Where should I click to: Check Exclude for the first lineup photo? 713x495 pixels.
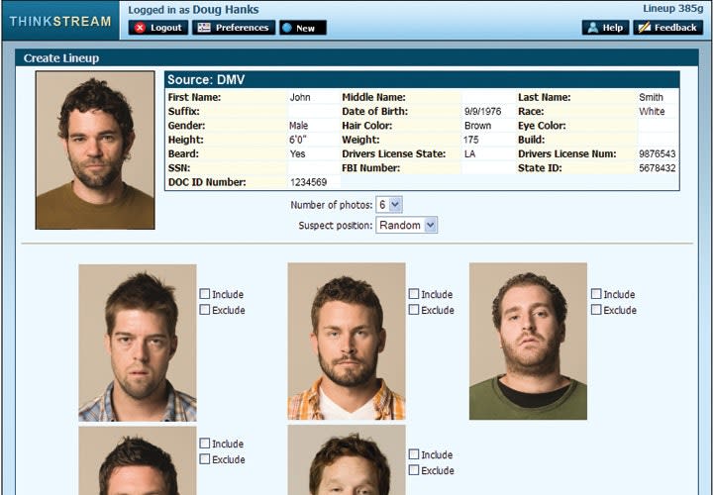coord(205,310)
